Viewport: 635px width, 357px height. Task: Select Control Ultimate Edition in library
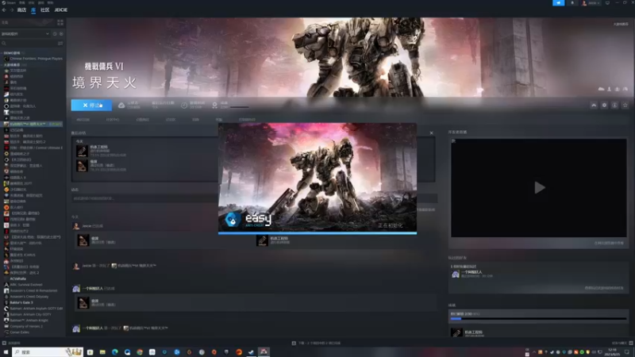[33, 148]
